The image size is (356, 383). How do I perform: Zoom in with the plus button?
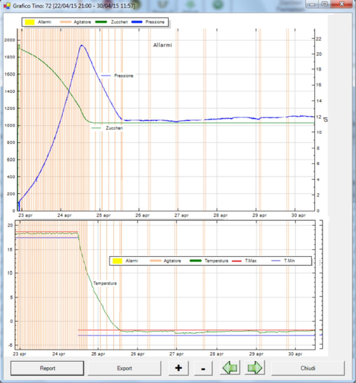point(179,368)
